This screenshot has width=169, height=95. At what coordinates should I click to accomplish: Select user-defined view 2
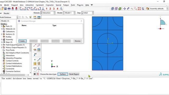click(x=50, y=9)
